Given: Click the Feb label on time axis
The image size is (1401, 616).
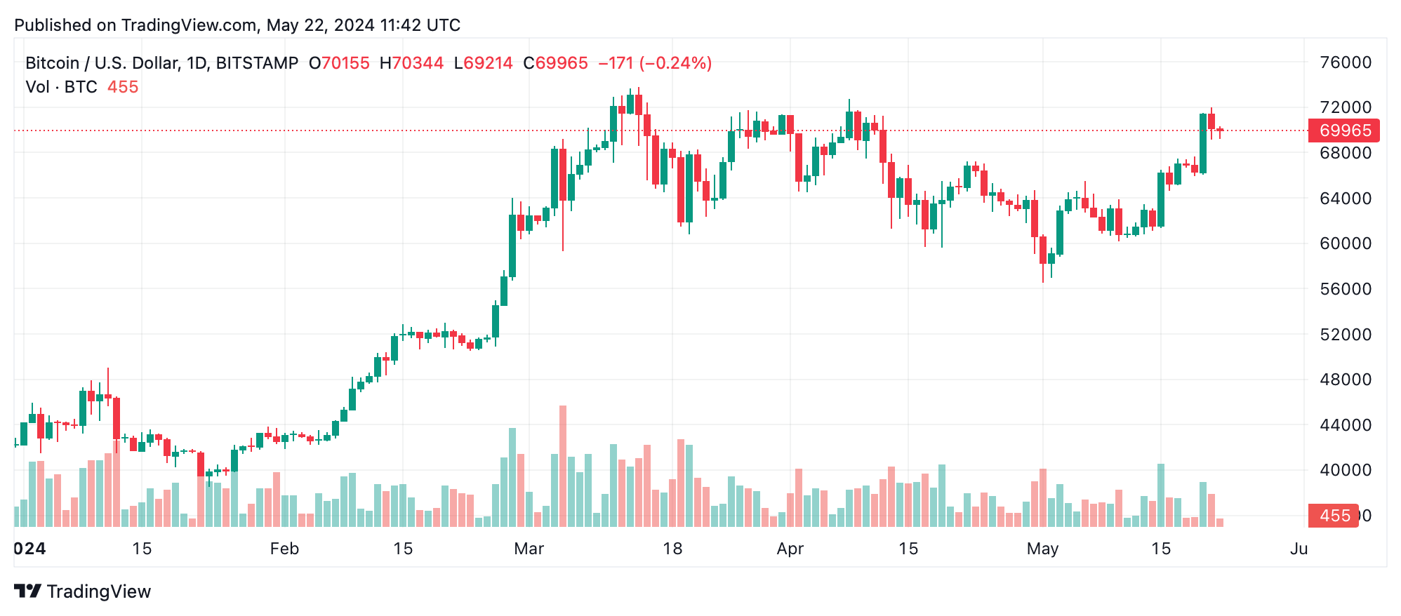Looking at the screenshot, I should [x=284, y=549].
